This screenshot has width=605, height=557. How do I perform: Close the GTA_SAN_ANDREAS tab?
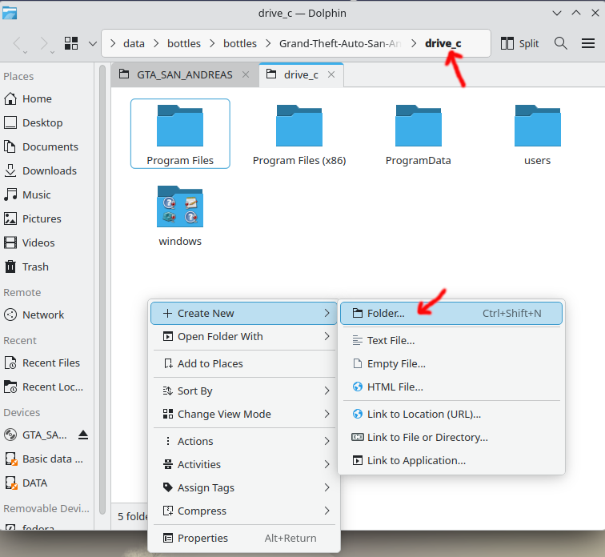point(246,74)
